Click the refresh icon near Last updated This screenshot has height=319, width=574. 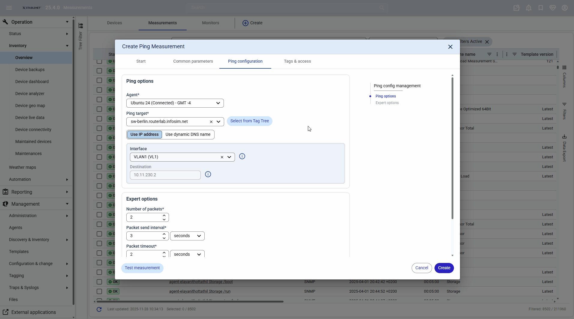click(x=99, y=309)
